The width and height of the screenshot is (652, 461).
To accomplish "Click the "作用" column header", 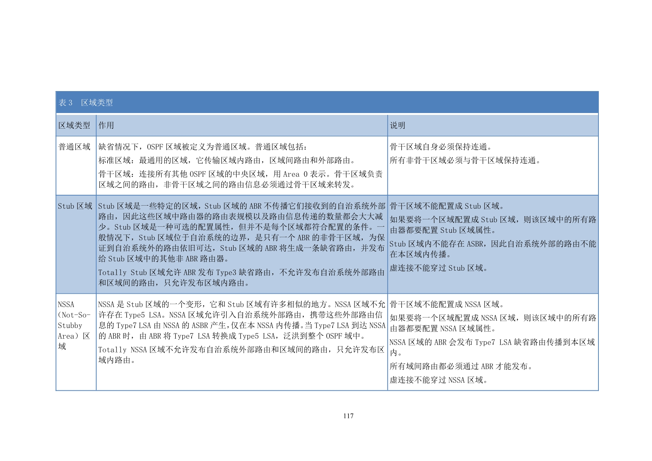I will [x=106, y=126].
